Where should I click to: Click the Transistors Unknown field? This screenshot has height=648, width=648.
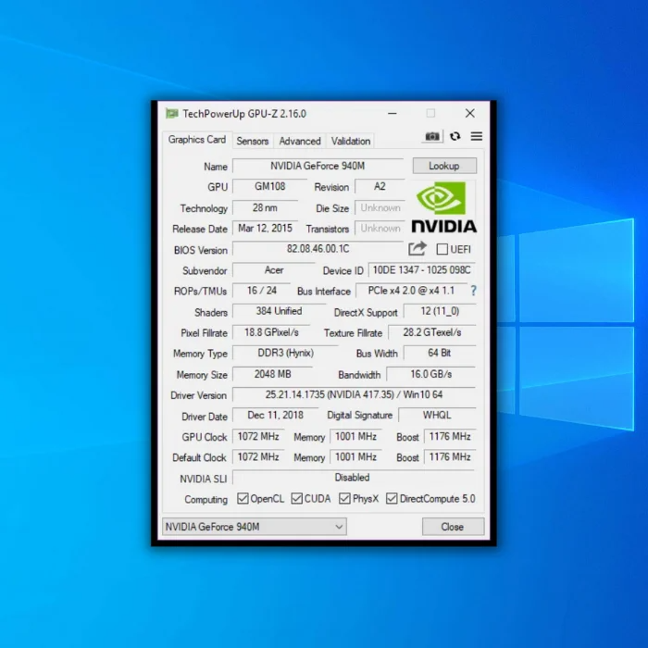[x=380, y=228]
